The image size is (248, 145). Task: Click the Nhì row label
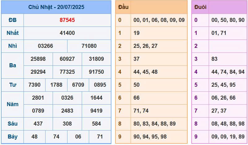coord(12,46)
